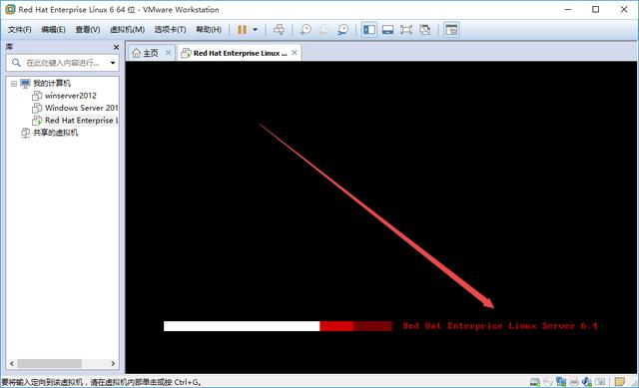Screen dimensions: 639x388
Task: Pause the virtual machine with the pause button
Action: coord(242,30)
